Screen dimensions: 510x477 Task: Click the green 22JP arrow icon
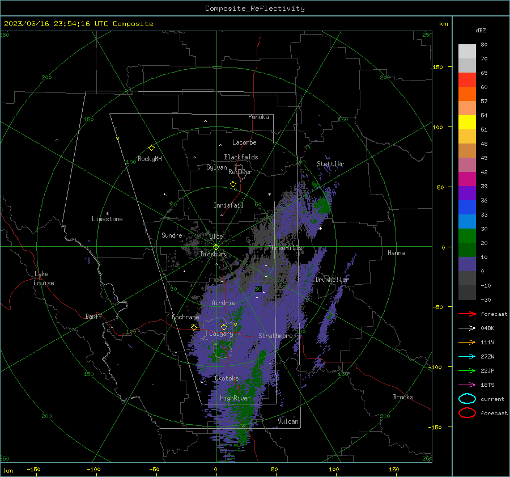coord(467,370)
